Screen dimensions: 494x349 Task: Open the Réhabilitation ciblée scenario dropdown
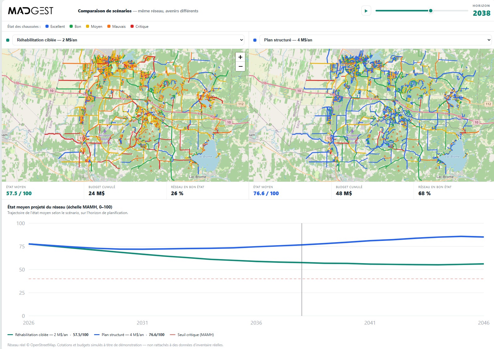128,40
